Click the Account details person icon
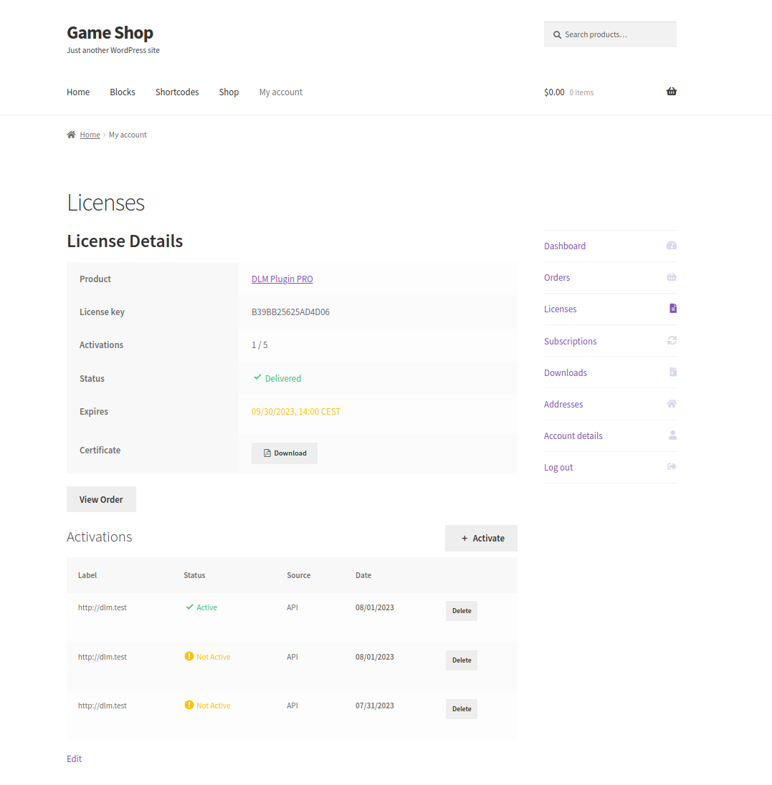This screenshot has width=772, height=785. pyautogui.click(x=672, y=435)
